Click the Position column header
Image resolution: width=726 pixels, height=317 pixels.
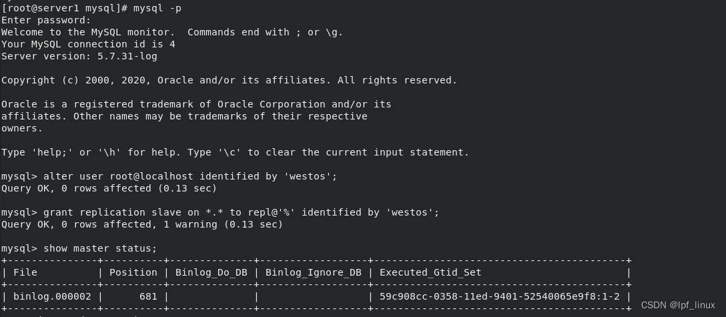[x=133, y=272]
